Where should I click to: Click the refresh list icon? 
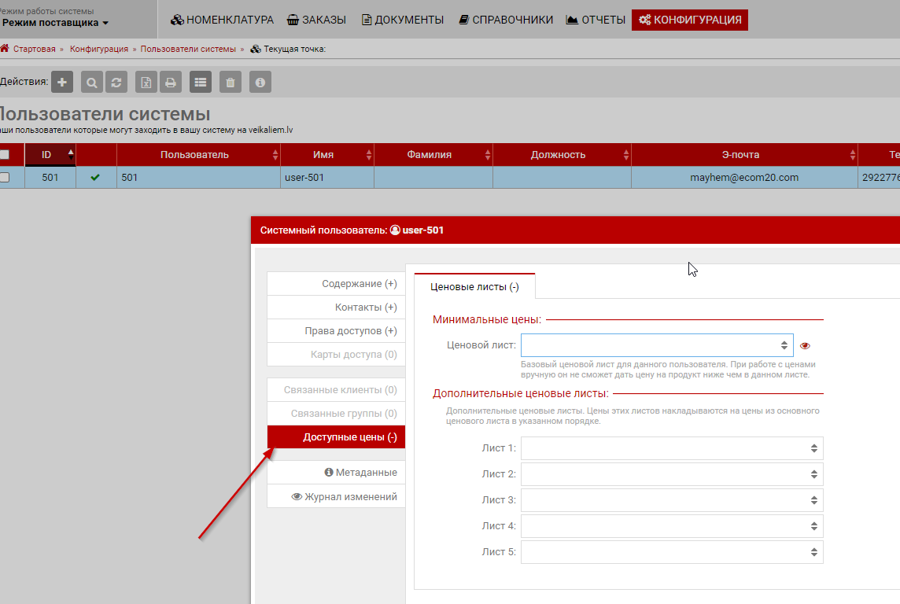(116, 82)
